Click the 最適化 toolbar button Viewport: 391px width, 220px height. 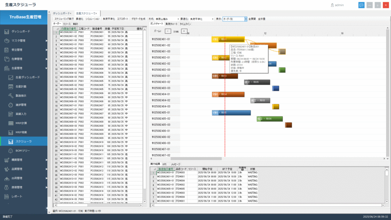point(79,19)
